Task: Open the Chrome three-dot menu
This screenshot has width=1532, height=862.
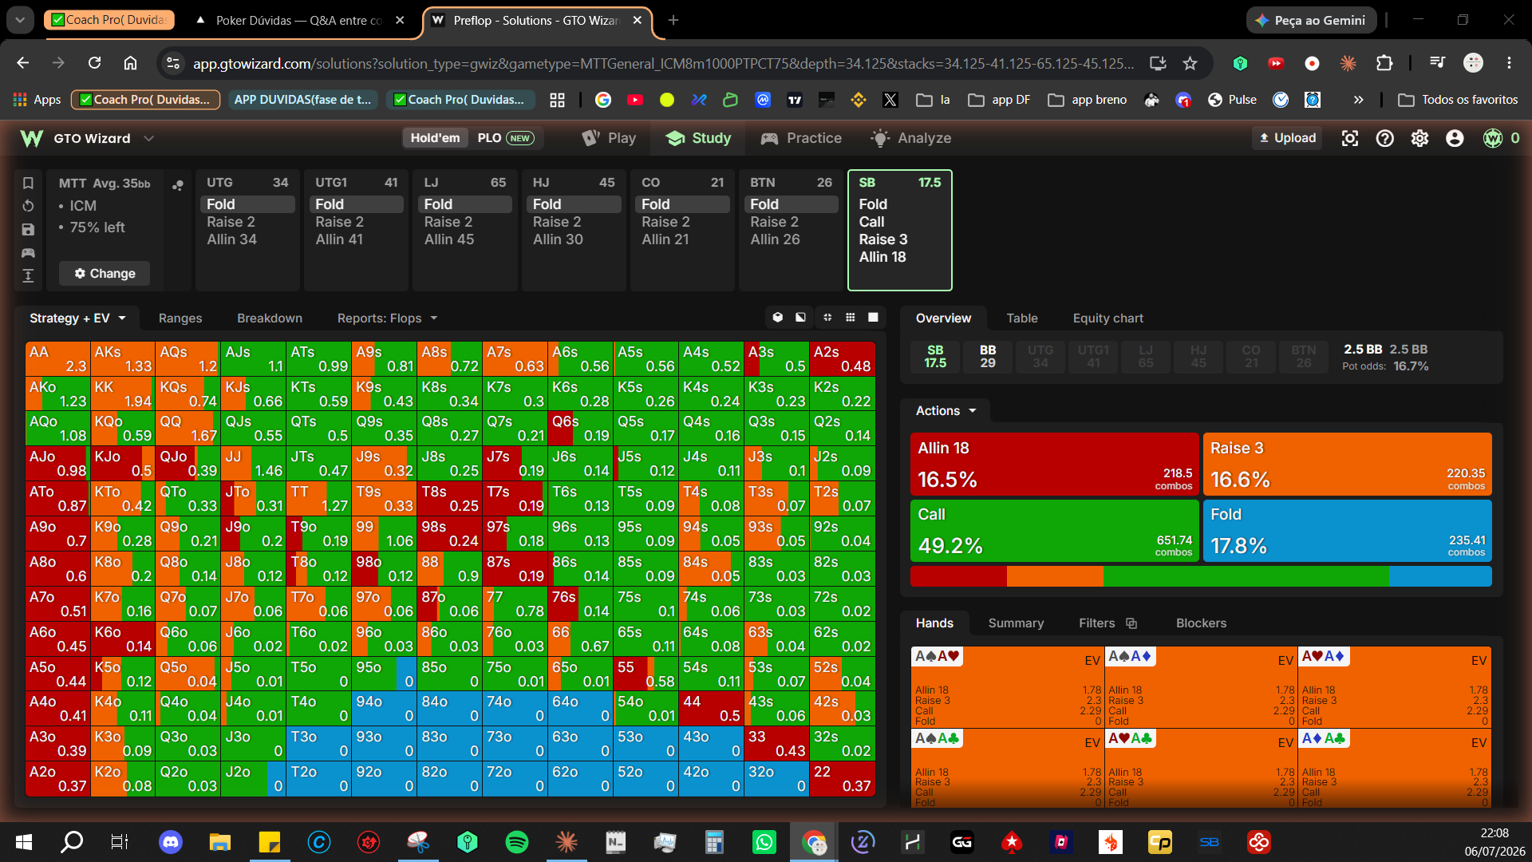Action: tap(1509, 63)
